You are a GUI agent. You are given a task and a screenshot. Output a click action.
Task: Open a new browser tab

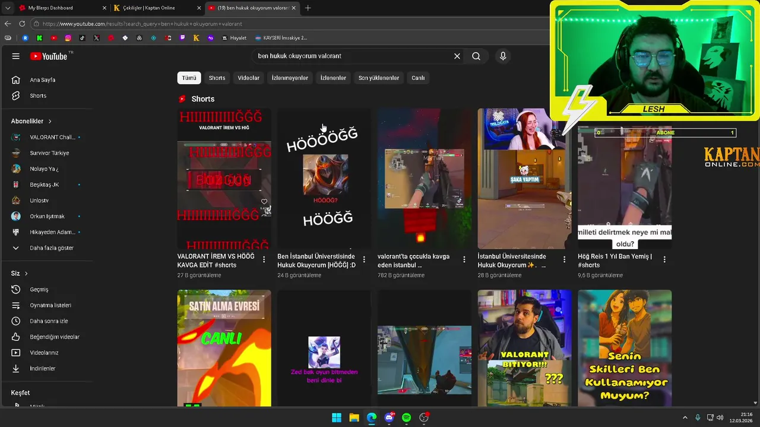(x=308, y=8)
